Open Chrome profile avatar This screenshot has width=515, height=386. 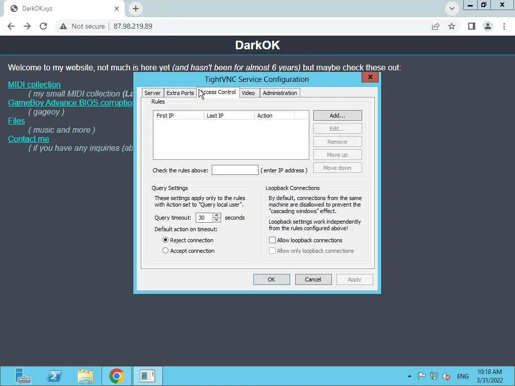point(488,26)
